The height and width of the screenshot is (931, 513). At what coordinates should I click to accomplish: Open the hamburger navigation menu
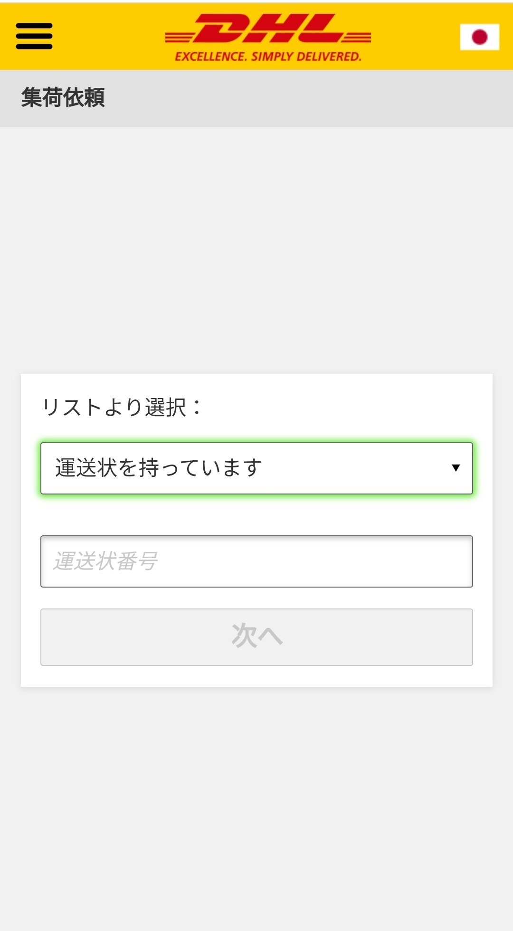(x=34, y=36)
